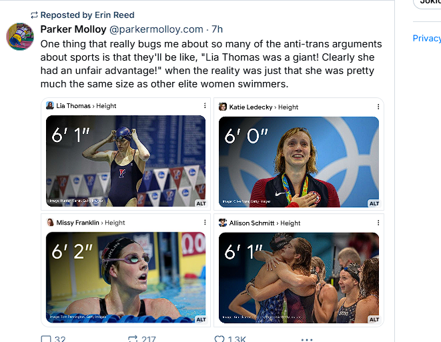Click the reply icon below the post
This screenshot has height=342, width=441.
pyautogui.click(x=46, y=339)
